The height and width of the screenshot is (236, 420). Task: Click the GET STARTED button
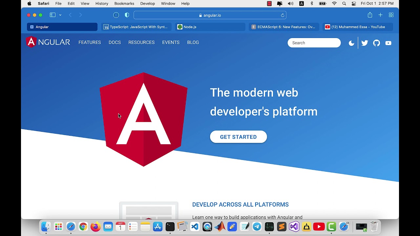tap(238, 137)
